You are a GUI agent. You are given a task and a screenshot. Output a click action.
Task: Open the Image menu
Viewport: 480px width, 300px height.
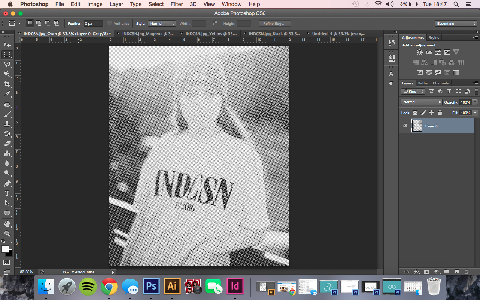pyautogui.click(x=95, y=4)
